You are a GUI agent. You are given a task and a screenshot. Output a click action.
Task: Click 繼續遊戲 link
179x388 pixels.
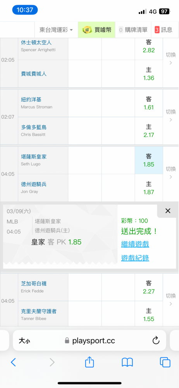[135, 244]
